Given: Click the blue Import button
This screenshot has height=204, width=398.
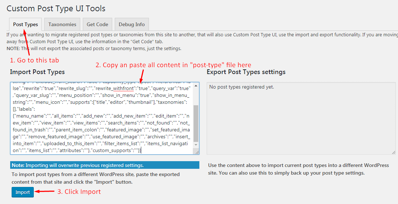Looking at the screenshot, I should click(x=23, y=192).
